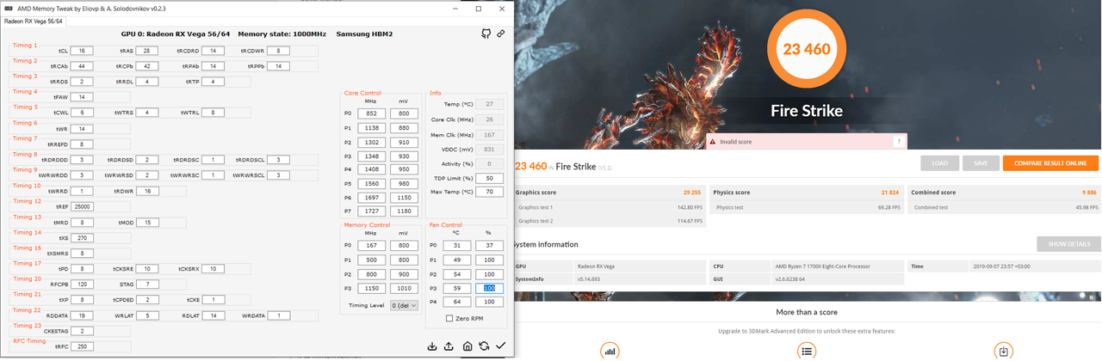Click the GPU value Radeon RX Vega
This screenshot has height=361, width=1102.
[597, 266]
